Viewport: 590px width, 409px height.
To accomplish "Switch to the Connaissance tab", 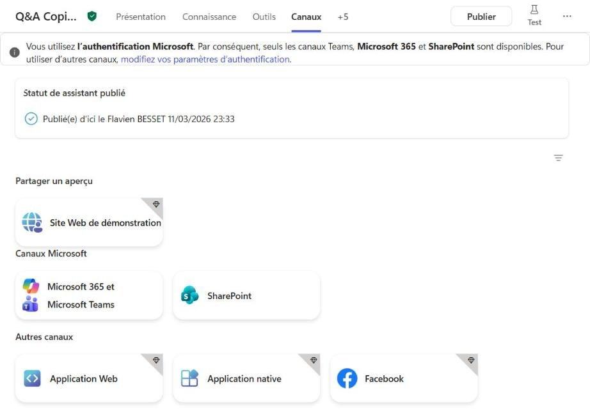I will coord(209,17).
